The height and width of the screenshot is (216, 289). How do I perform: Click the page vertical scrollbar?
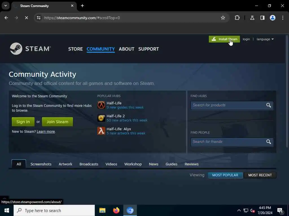coord(287,91)
